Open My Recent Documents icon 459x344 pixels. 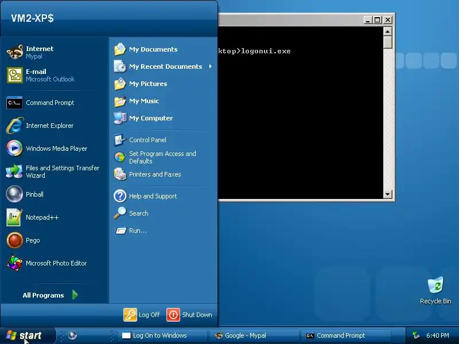(120, 67)
